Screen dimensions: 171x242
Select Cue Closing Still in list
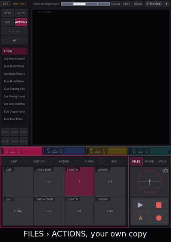(x=15, y=89)
